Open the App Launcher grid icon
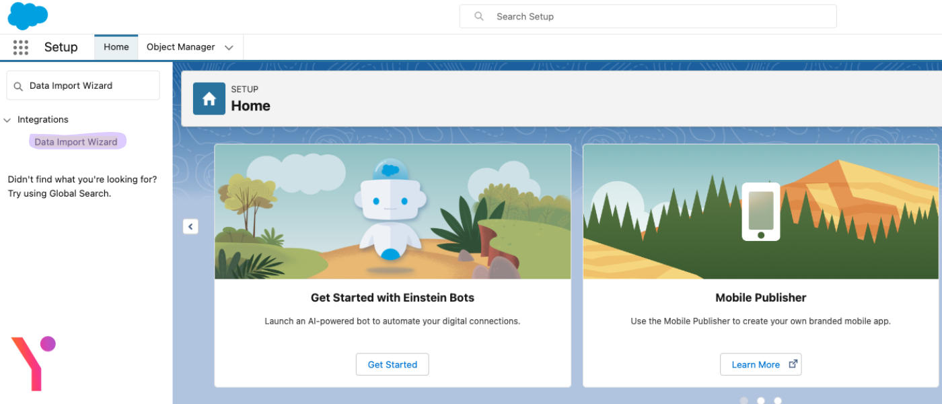This screenshot has height=404, width=942. (x=20, y=47)
